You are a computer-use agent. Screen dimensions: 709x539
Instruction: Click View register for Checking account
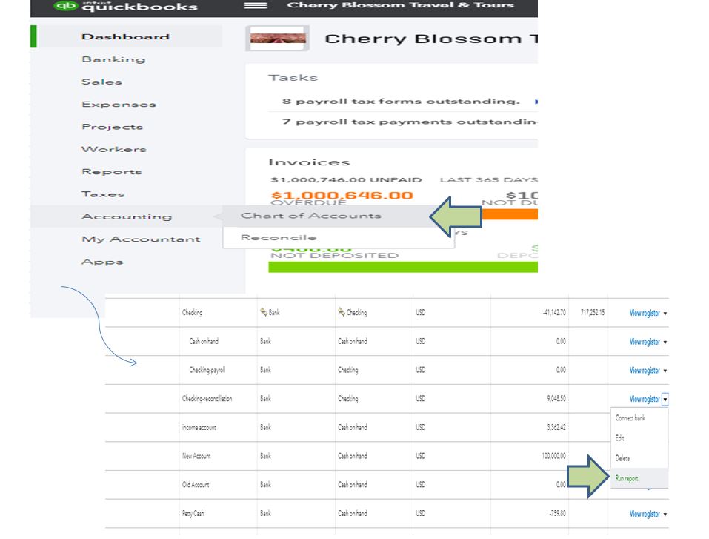(x=645, y=313)
